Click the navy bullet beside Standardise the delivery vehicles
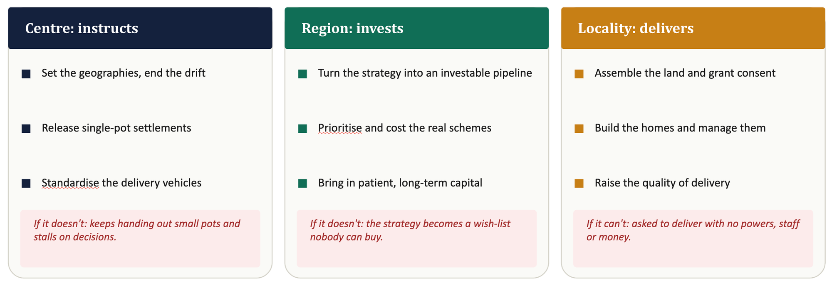 [26, 184]
